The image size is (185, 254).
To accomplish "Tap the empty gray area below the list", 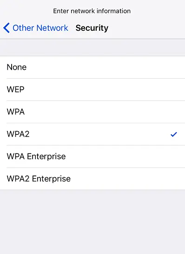I will point(92,222).
